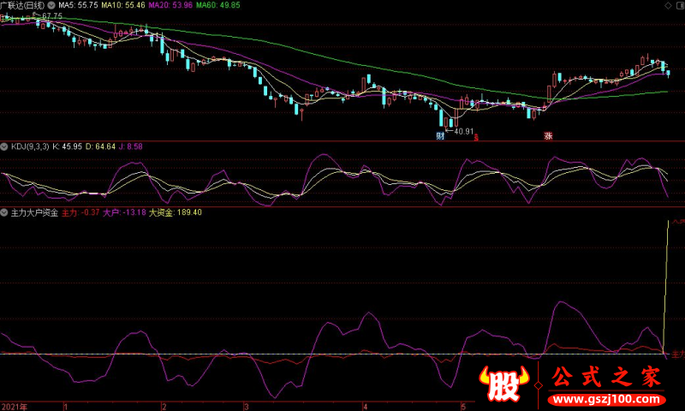The width and height of the screenshot is (685, 411).
Task: Select the MA10: 55.46 label
Action: coord(123,5)
